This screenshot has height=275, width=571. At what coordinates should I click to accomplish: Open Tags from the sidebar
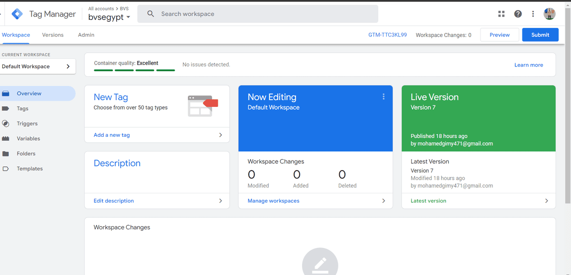click(22, 109)
